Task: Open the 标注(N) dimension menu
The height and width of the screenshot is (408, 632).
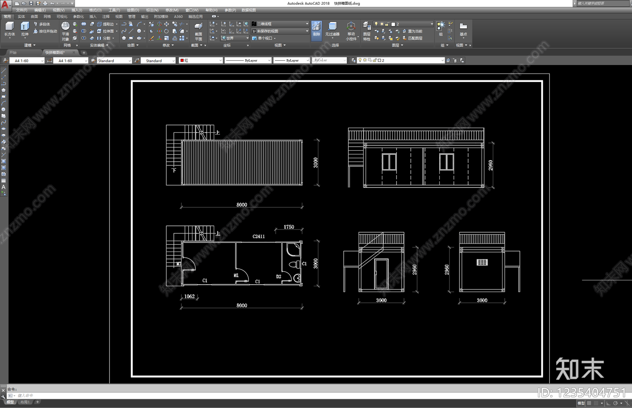Action: point(152,10)
